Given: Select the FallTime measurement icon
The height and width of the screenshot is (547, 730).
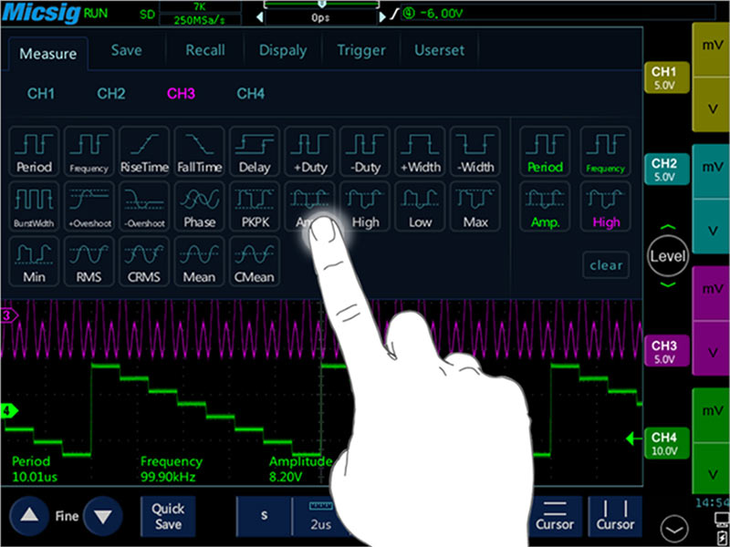Looking at the screenshot, I should [200, 151].
